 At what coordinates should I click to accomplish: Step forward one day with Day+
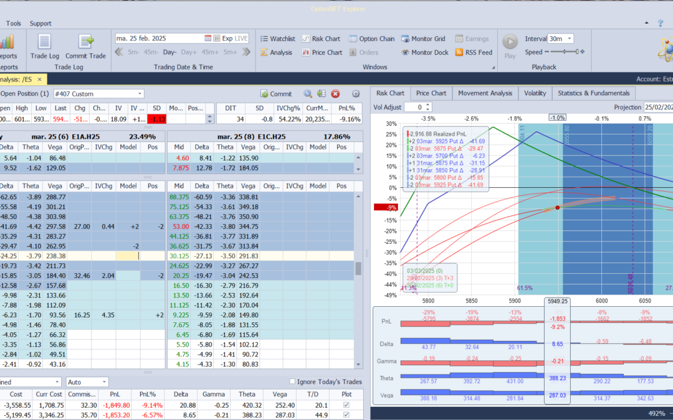[188, 52]
